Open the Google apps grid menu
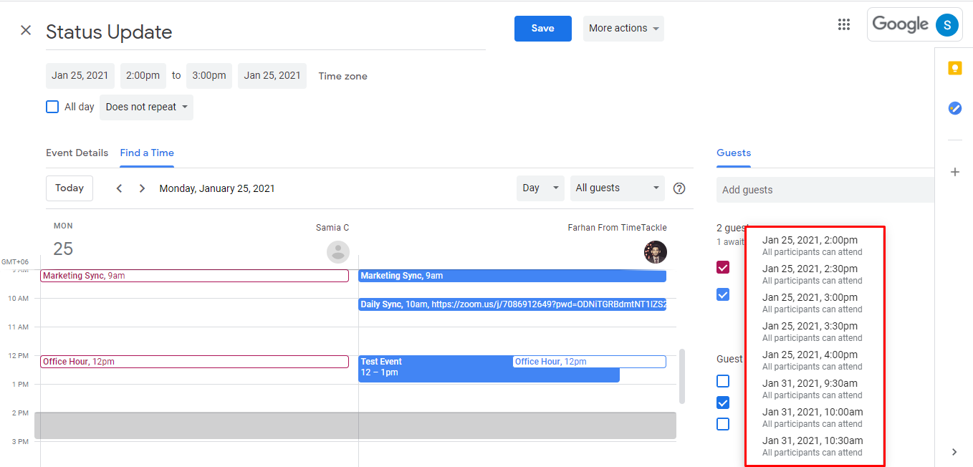Screen dimensions: 973x467 tap(843, 24)
